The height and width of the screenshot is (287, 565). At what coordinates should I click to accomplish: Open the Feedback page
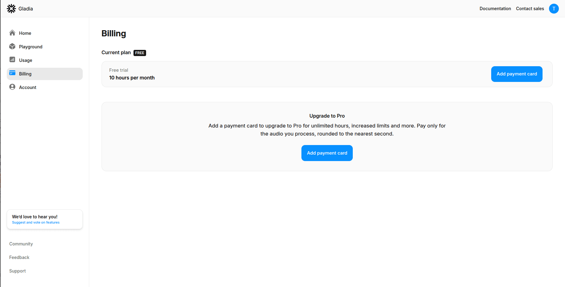point(19,257)
